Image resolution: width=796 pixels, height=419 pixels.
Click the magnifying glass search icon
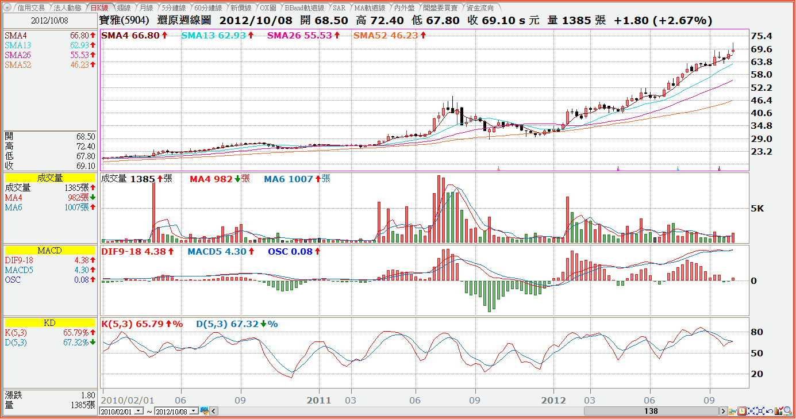pyautogui.click(x=788, y=411)
